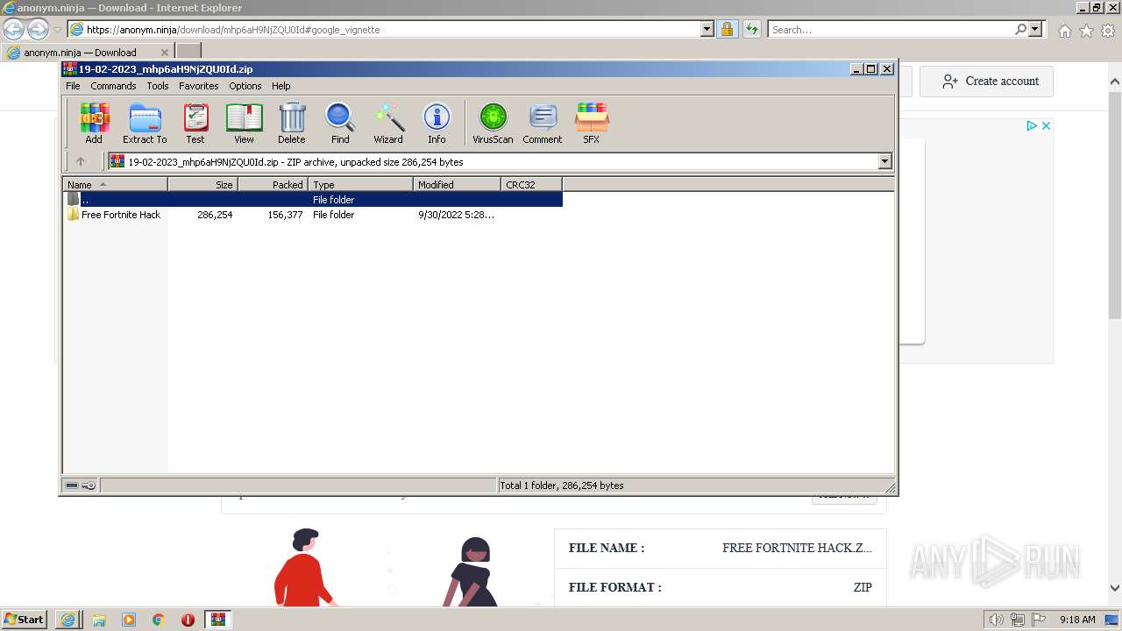The width and height of the screenshot is (1122, 631).
Task: Click the Delete trash can icon
Action: point(292,123)
